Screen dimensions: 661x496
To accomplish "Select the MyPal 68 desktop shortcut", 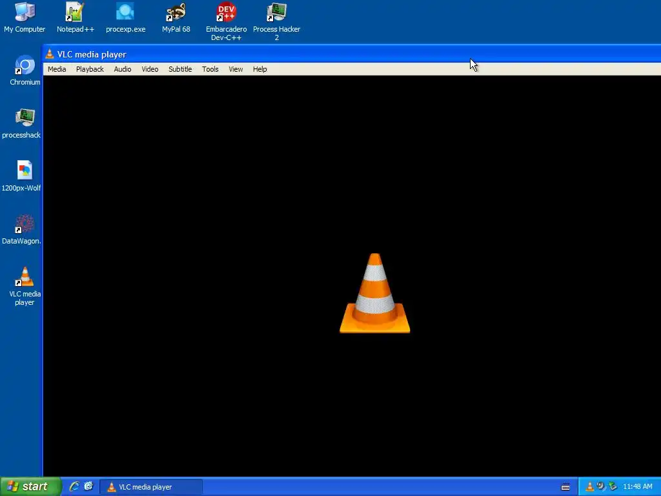I will [x=176, y=17].
